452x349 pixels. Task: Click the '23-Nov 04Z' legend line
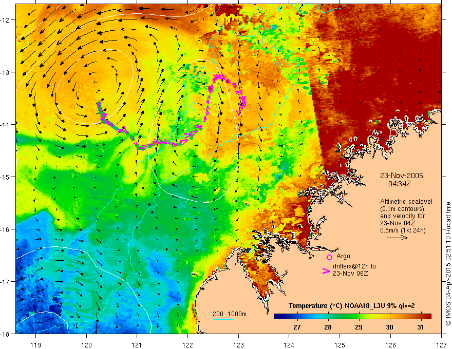(399, 223)
